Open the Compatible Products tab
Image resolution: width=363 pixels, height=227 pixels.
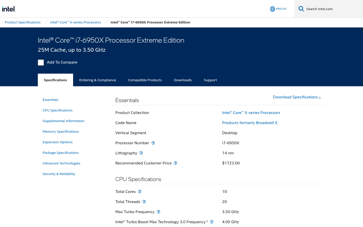145,80
